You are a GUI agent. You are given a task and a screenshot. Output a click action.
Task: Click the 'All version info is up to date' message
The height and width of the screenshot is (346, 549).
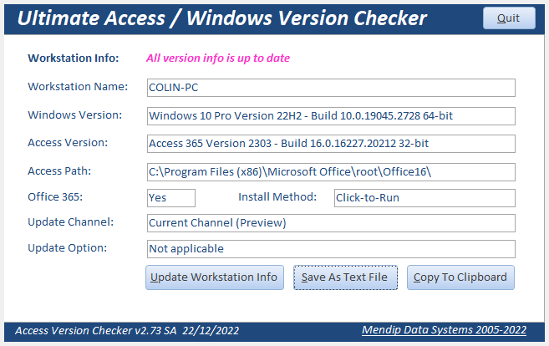pyautogui.click(x=218, y=59)
